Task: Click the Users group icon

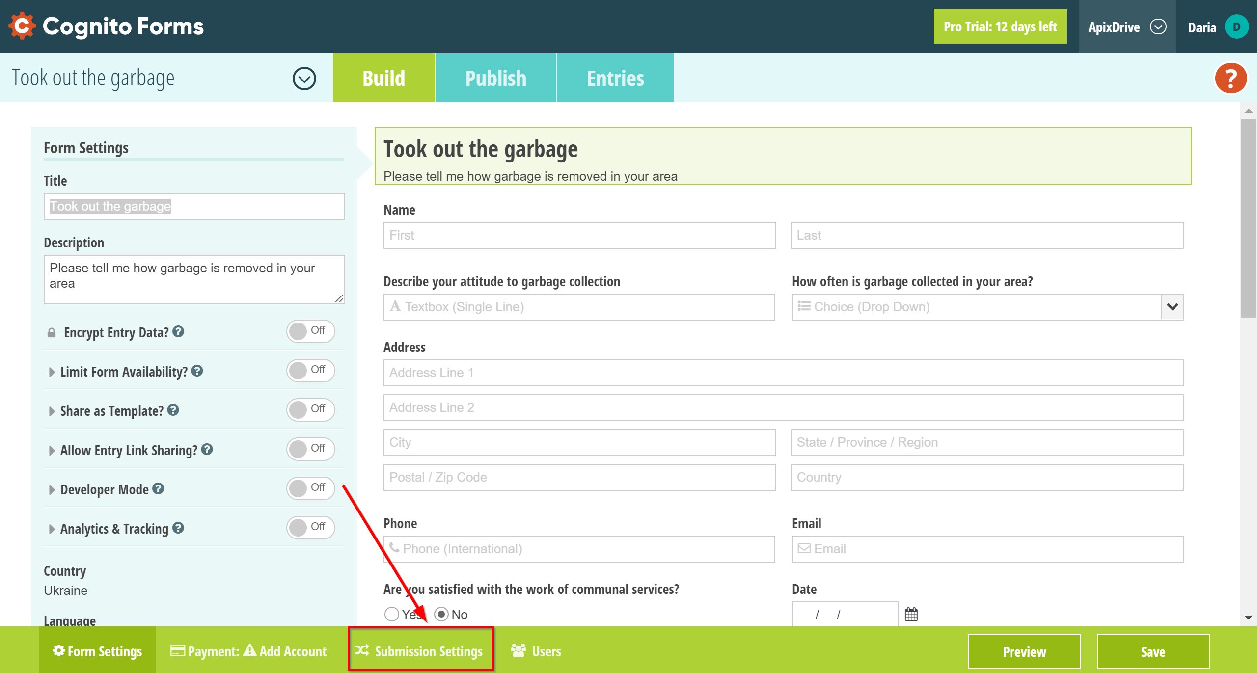Action: tap(518, 650)
